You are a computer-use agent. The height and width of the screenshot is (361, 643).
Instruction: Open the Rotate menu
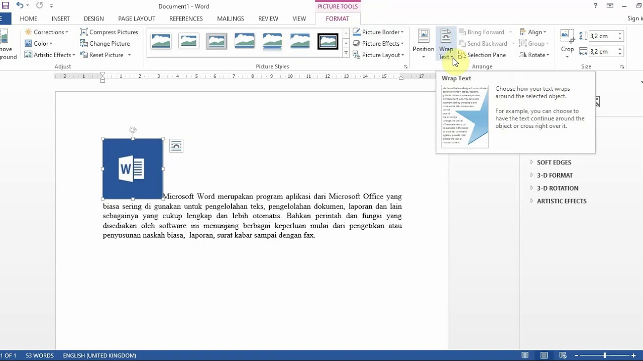click(x=534, y=55)
